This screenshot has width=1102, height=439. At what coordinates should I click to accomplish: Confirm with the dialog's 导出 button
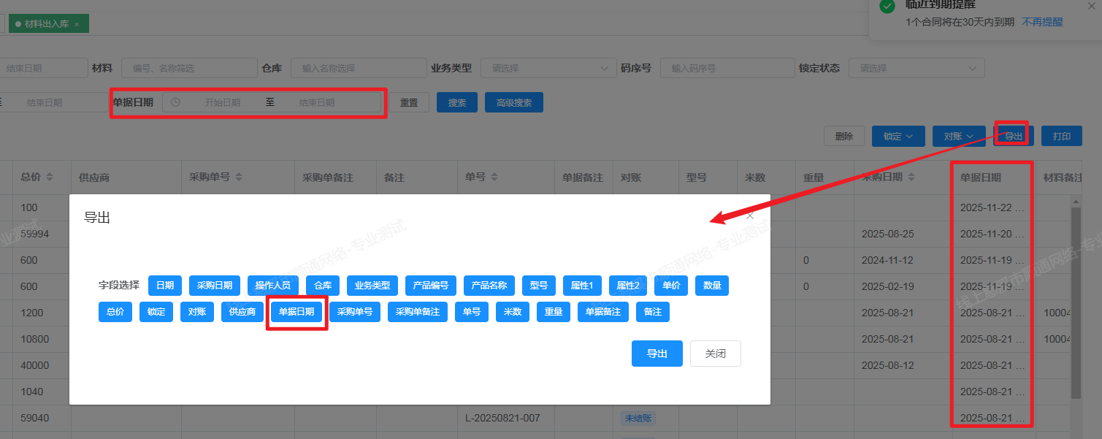pyautogui.click(x=657, y=354)
